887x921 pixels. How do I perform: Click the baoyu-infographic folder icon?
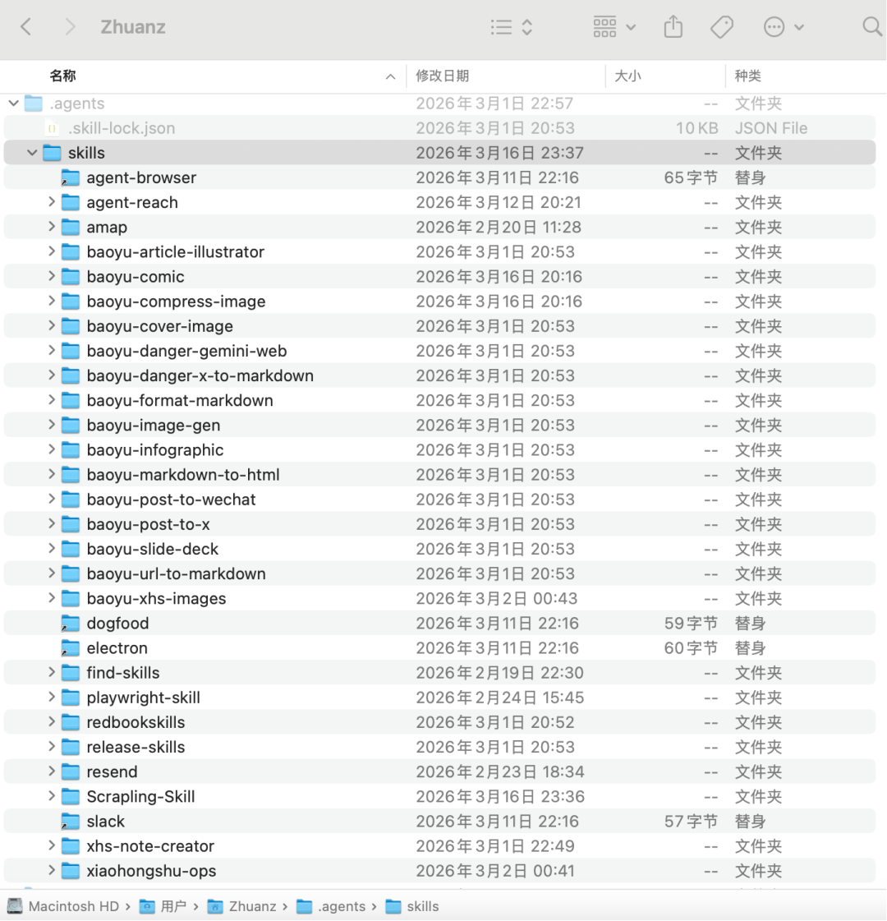71,450
